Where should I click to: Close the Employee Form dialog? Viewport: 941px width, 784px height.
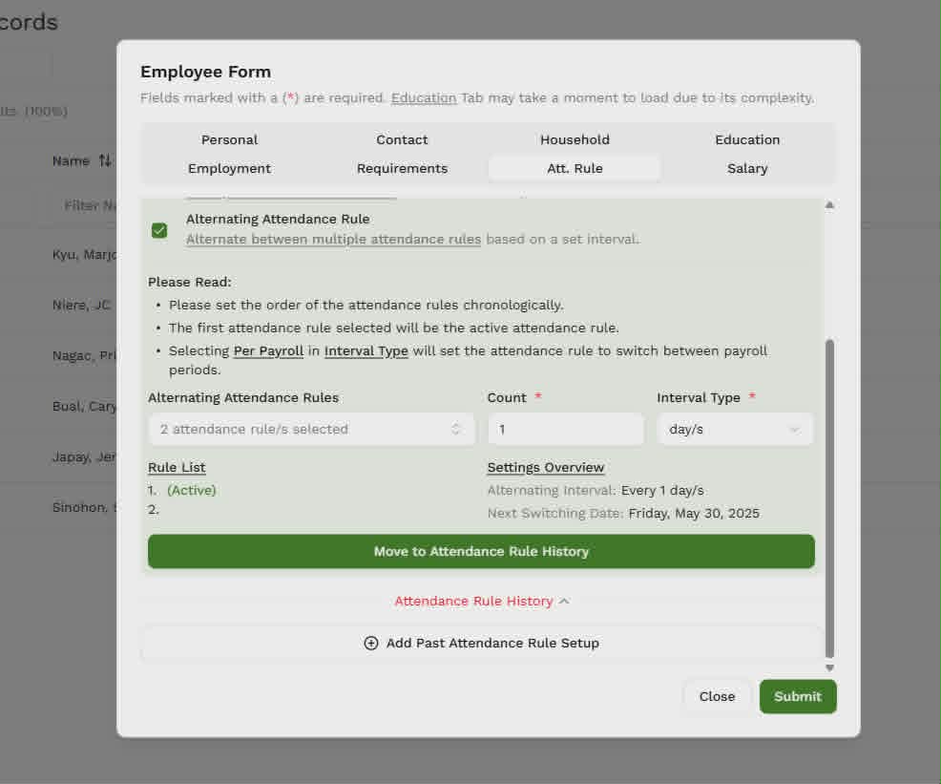717,696
